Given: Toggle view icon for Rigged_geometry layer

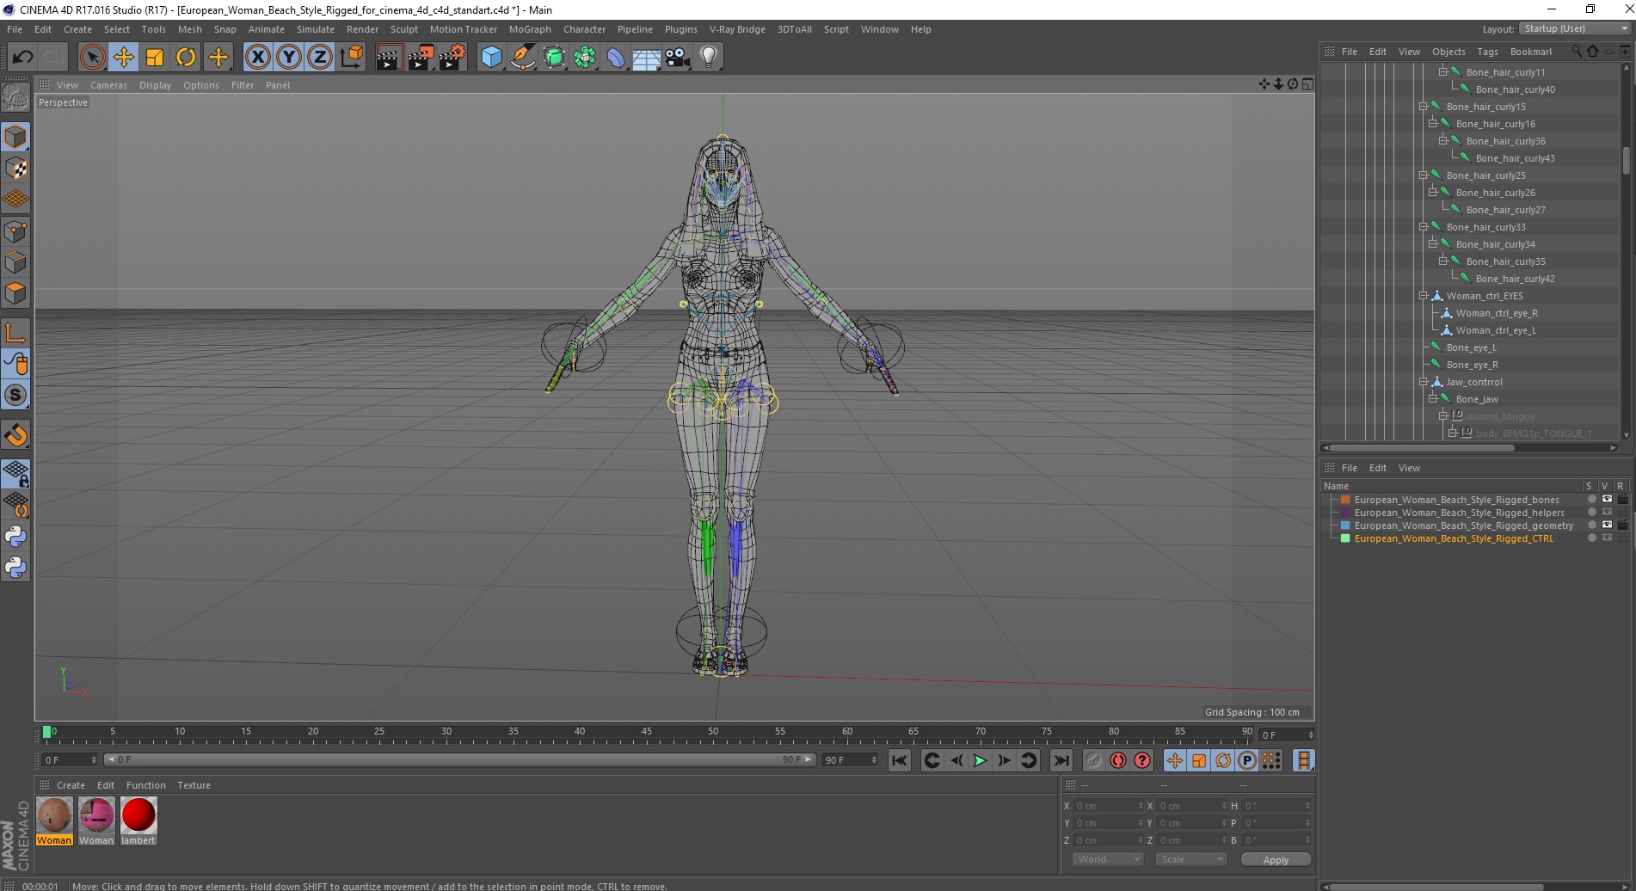Looking at the screenshot, I should [x=1607, y=525].
